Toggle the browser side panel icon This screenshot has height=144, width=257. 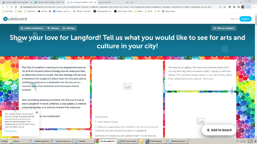238,7
